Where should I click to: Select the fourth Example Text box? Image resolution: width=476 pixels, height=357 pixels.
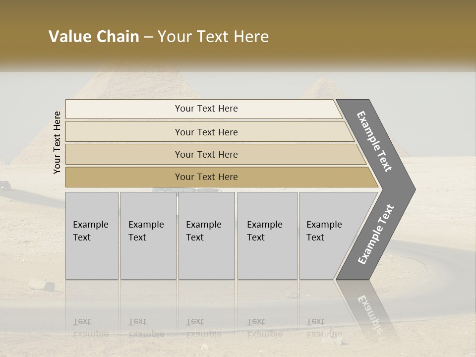tap(267, 236)
